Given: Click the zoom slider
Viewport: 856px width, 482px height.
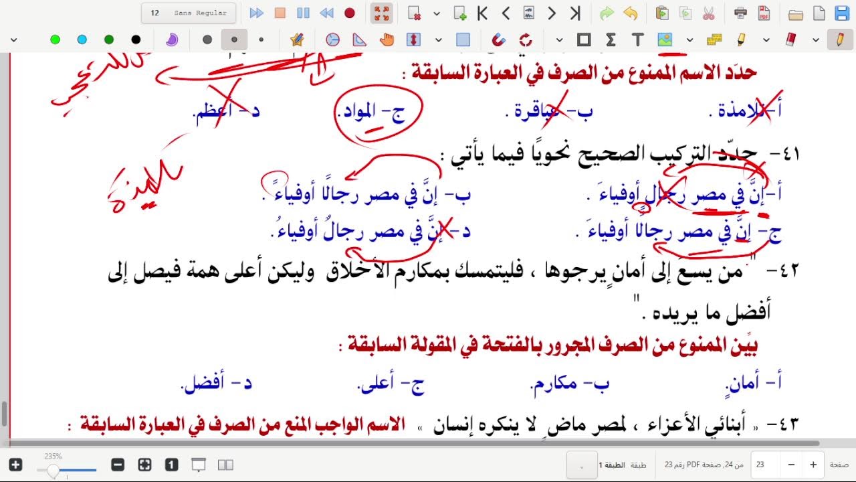Looking at the screenshot, I should pyautogui.click(x=67, y=471).
